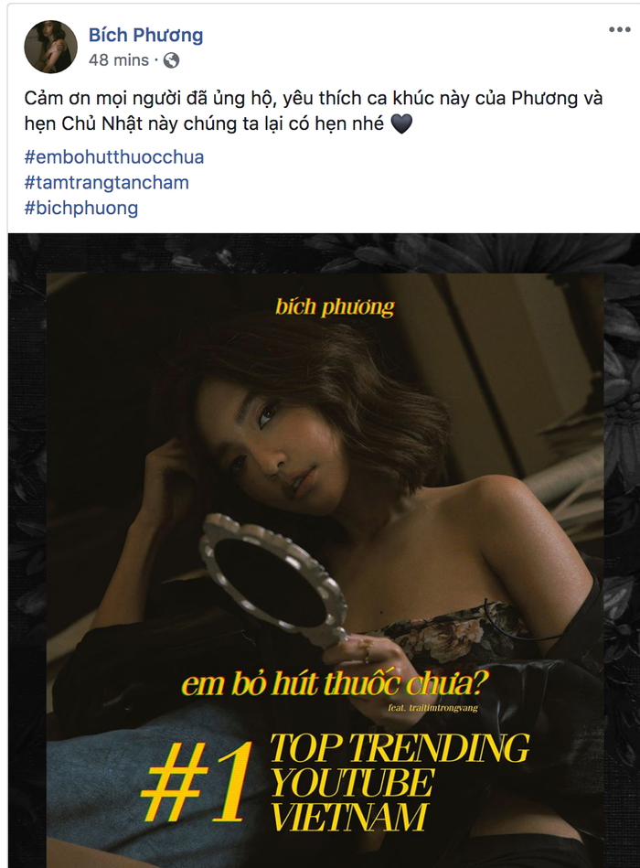Screen dimensions: 640x868
Task: Open Bích Phương's round profile picture
Action: (51, 47)
